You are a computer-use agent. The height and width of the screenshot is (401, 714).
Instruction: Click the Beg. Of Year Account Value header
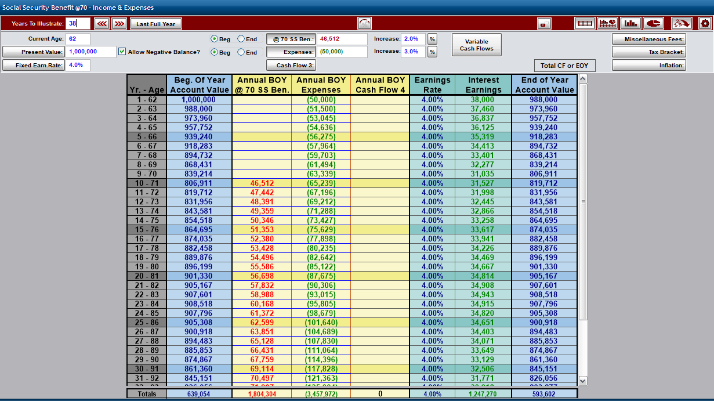pos(199,85)
